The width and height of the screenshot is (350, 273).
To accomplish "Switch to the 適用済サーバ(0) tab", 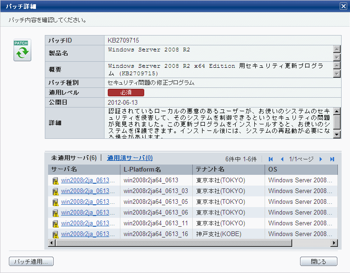I will tap(130, 158).
